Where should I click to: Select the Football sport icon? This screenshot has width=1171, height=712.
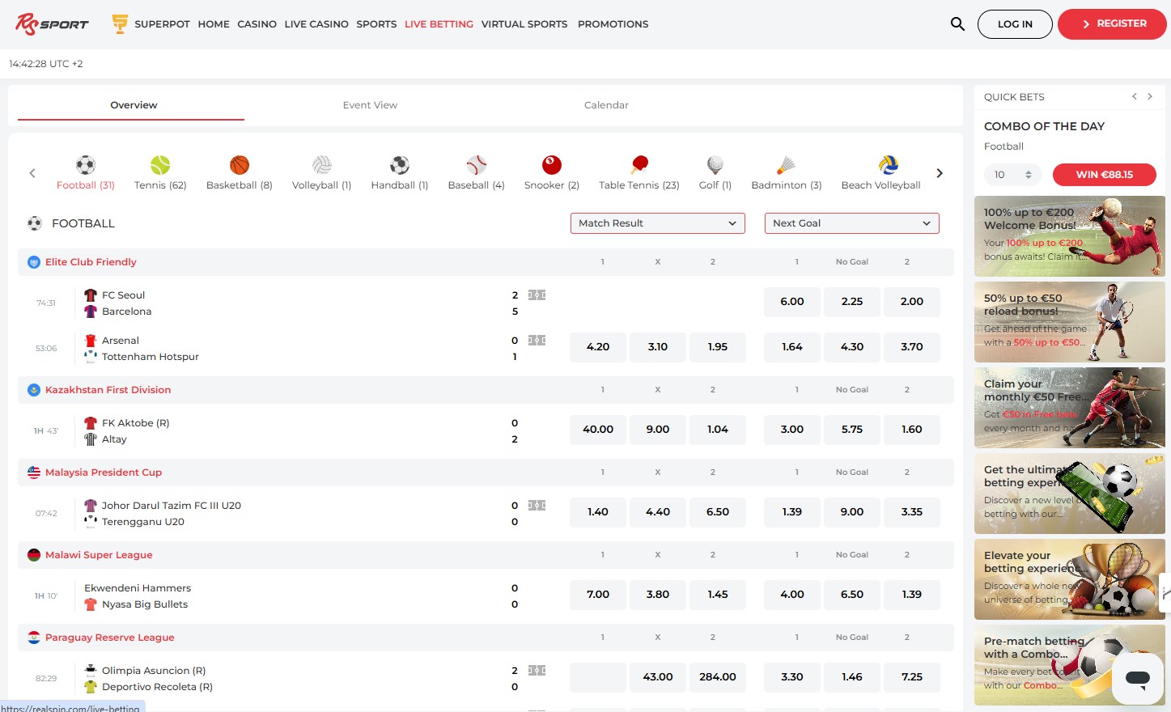(86, 165)
